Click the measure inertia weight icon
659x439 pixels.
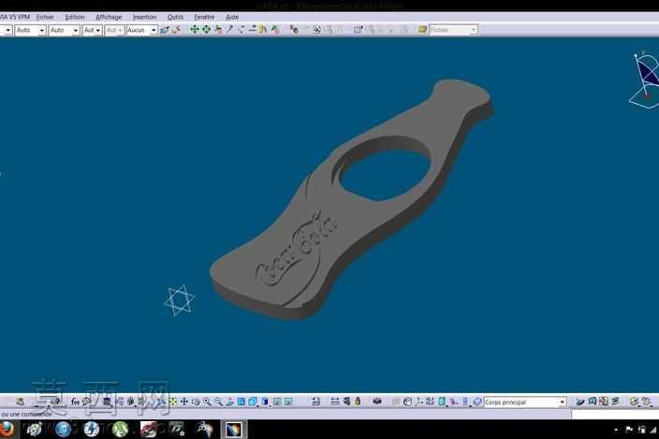(358, 402)
